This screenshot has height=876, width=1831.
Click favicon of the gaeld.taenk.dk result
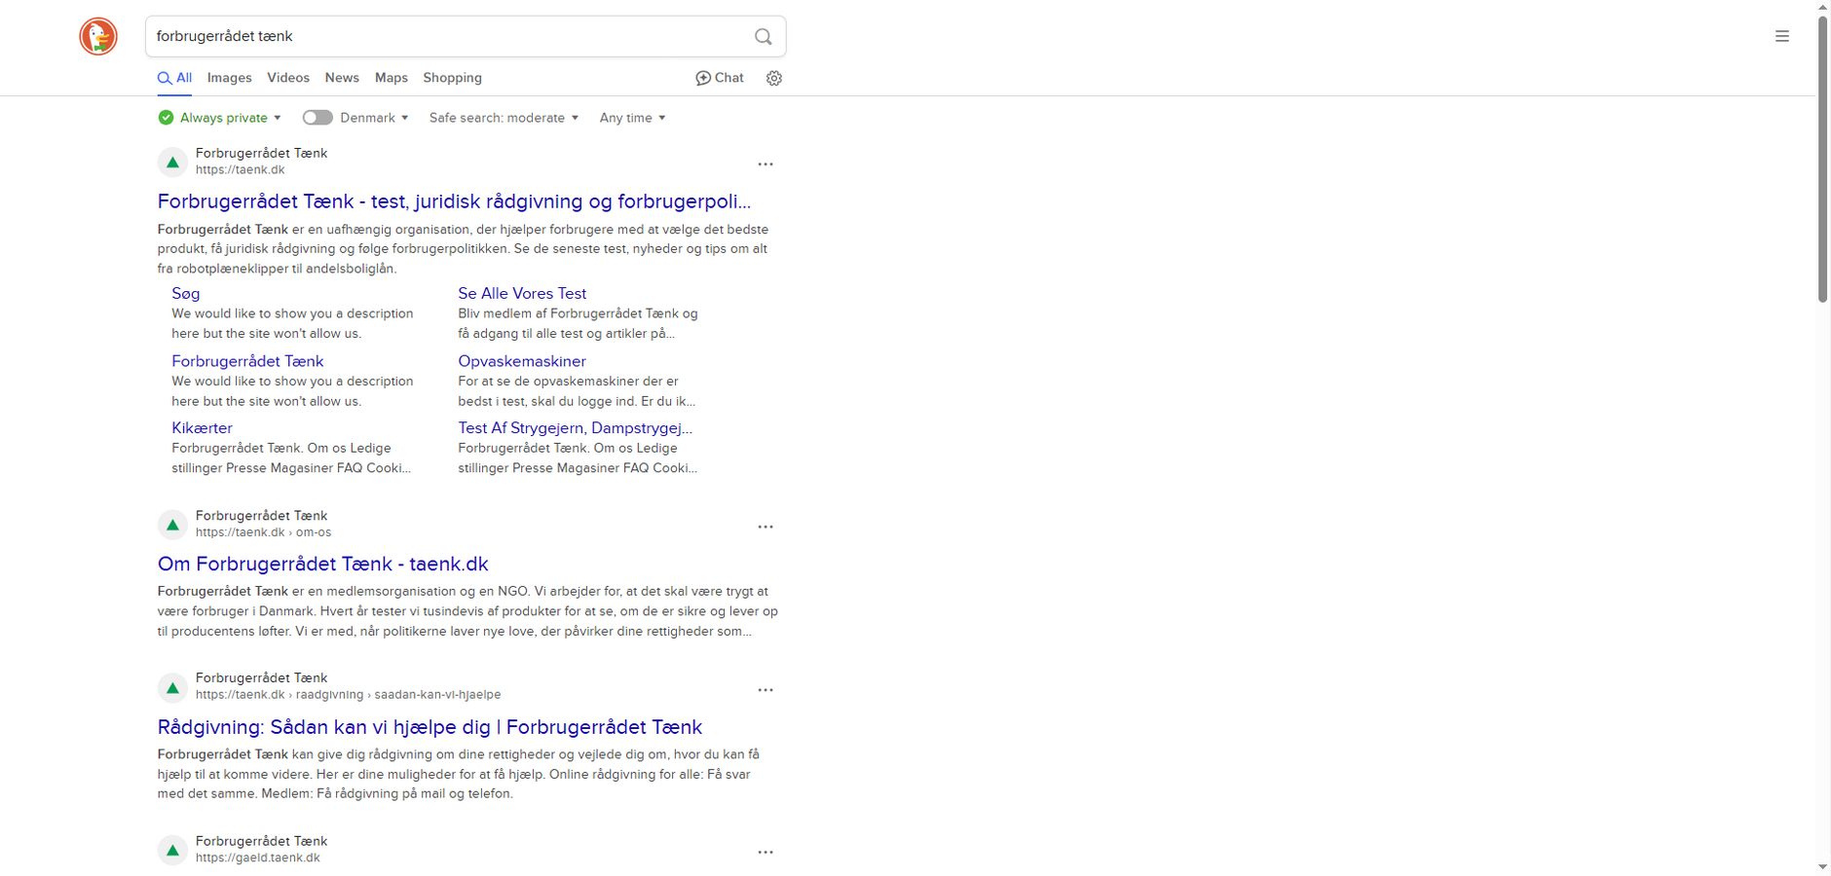(x=172, y=851)
